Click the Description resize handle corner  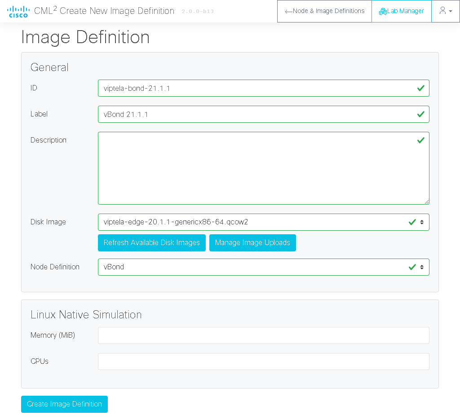[x=427, y=202]
